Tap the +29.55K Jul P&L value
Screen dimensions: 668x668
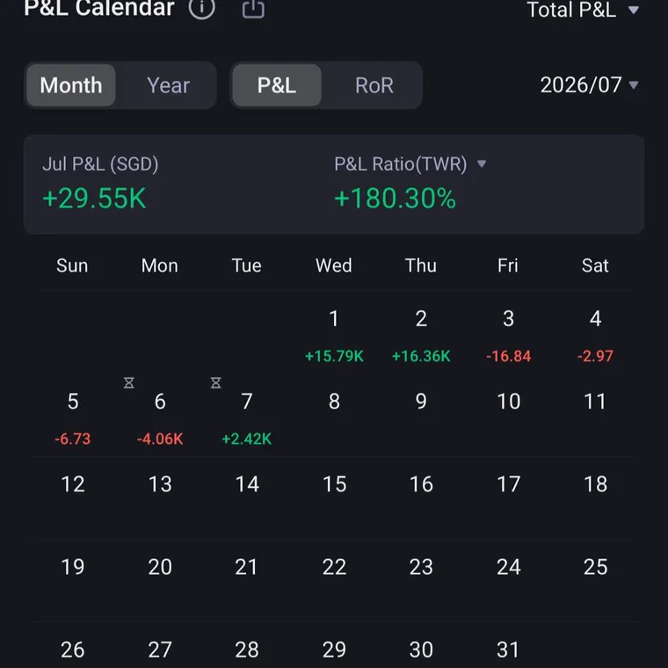(x=94, y=199)
